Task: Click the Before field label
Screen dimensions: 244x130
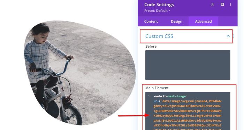Action: 151,46
